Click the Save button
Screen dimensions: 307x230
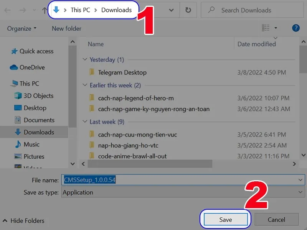(x=225, y=219)
